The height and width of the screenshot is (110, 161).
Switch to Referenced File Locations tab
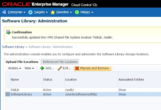(60, 62)
